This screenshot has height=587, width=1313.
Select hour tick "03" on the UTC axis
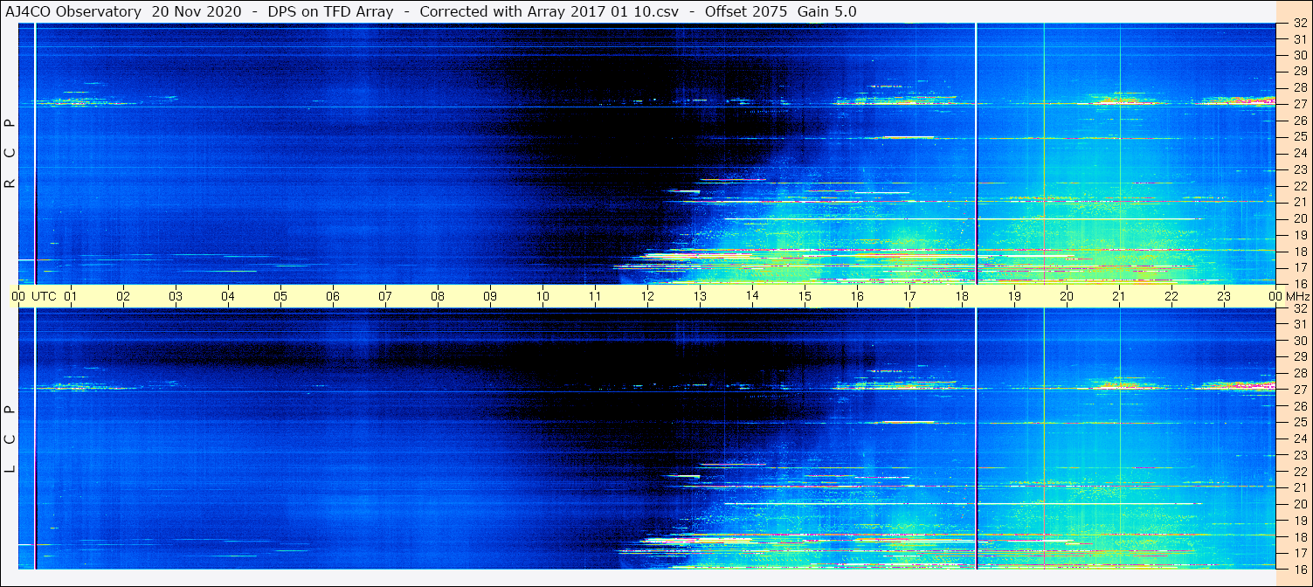(x=176, y=295)
